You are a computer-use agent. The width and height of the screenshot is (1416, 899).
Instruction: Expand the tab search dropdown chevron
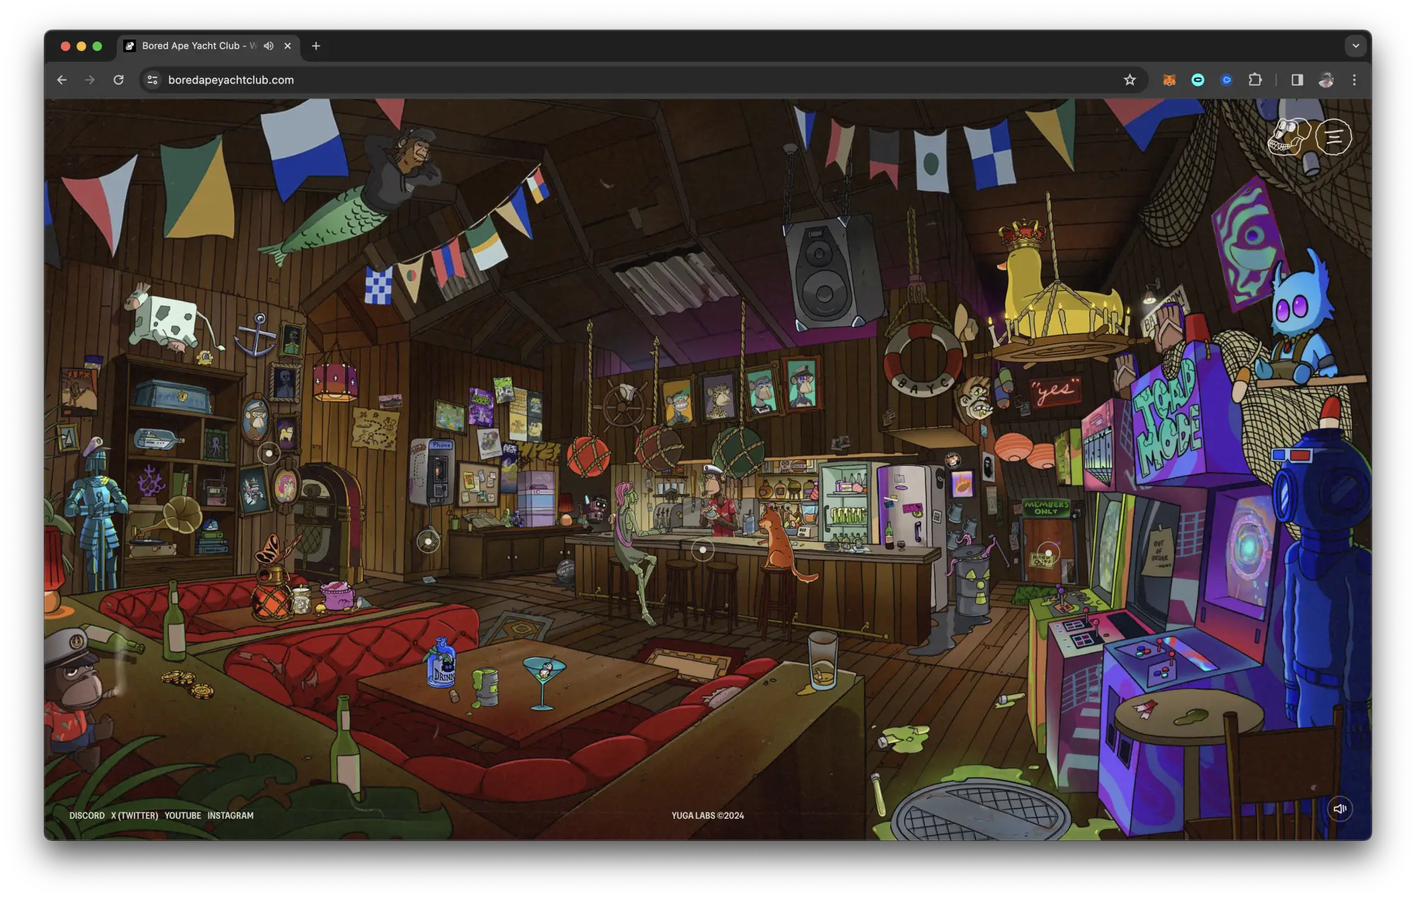tap(1355, 46)
